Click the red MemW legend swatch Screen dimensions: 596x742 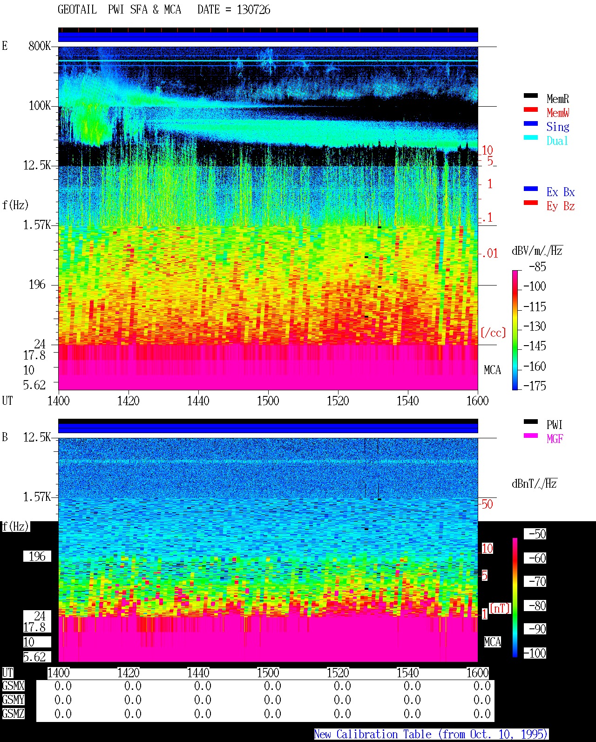[x=531, y=109]
